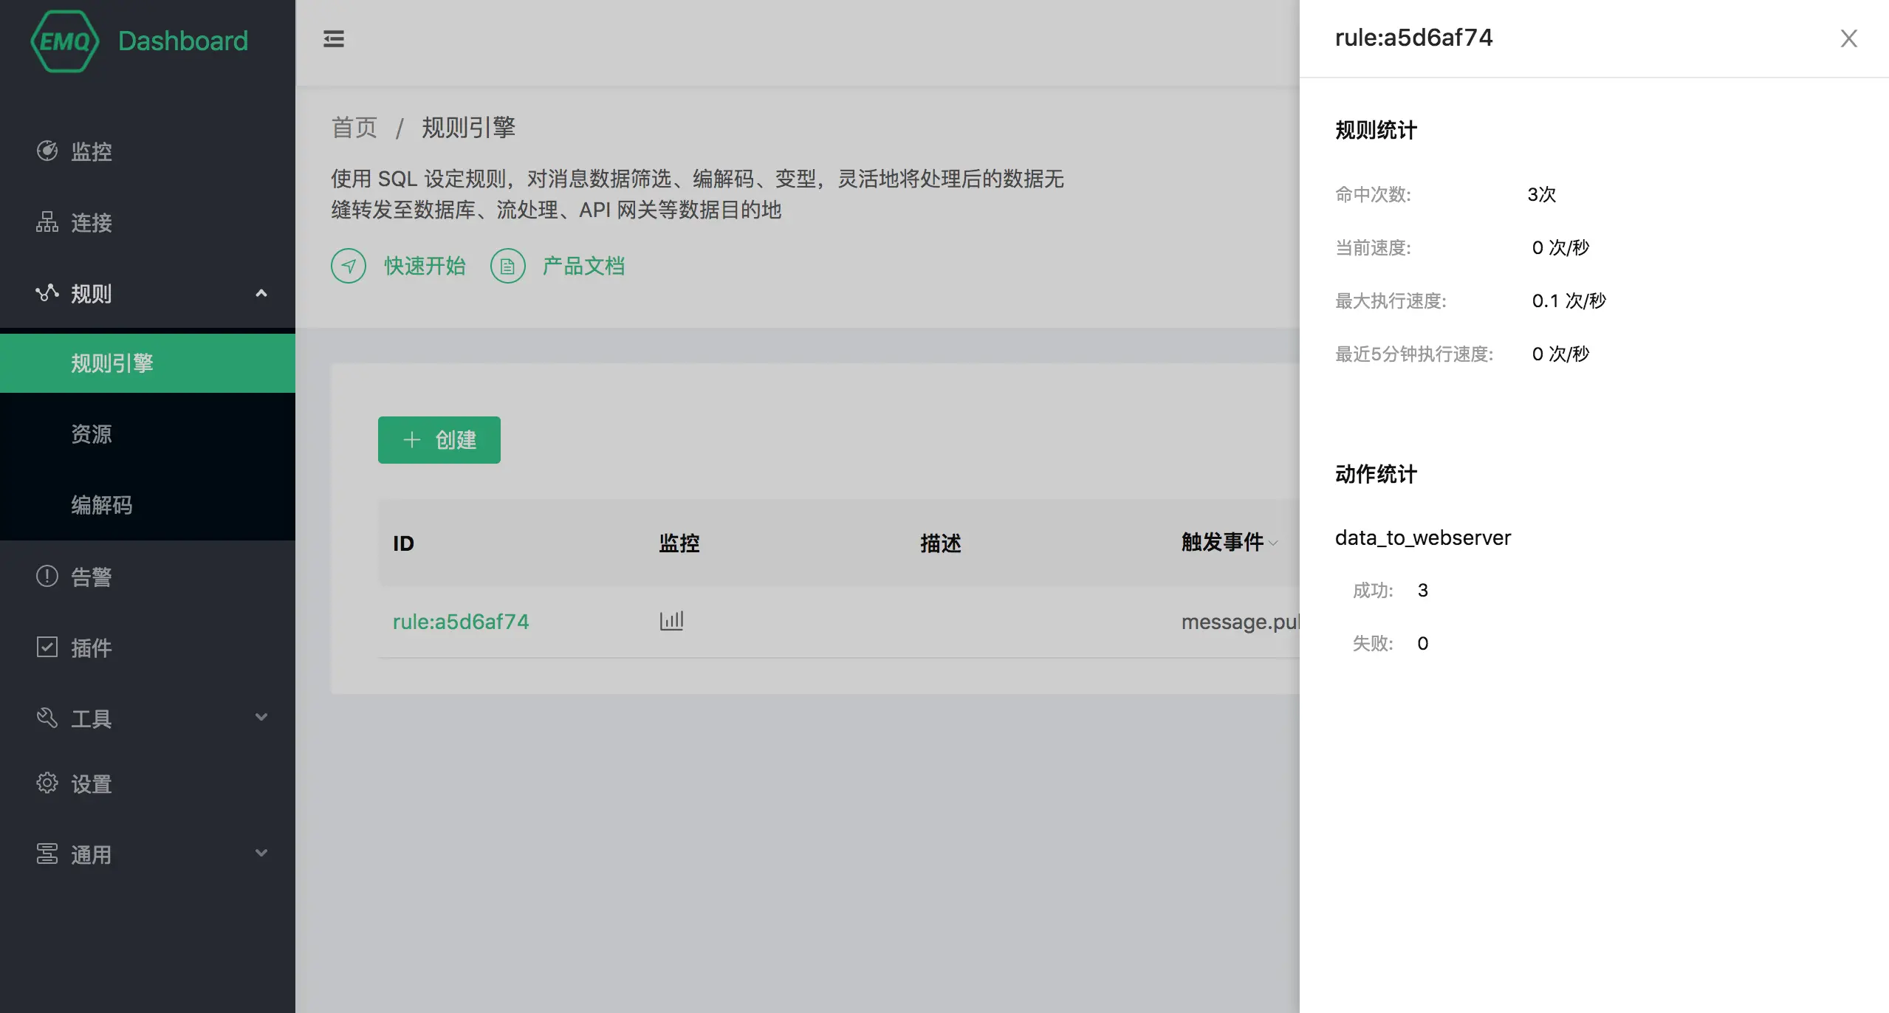Open the 设置 settings gear item
1889x1013 pixels.
click(91, 783)
